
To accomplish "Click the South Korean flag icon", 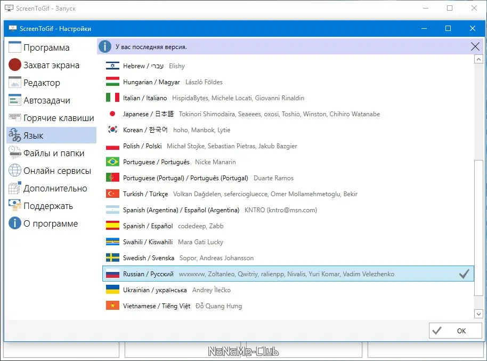I will click(x=112, y=130).
